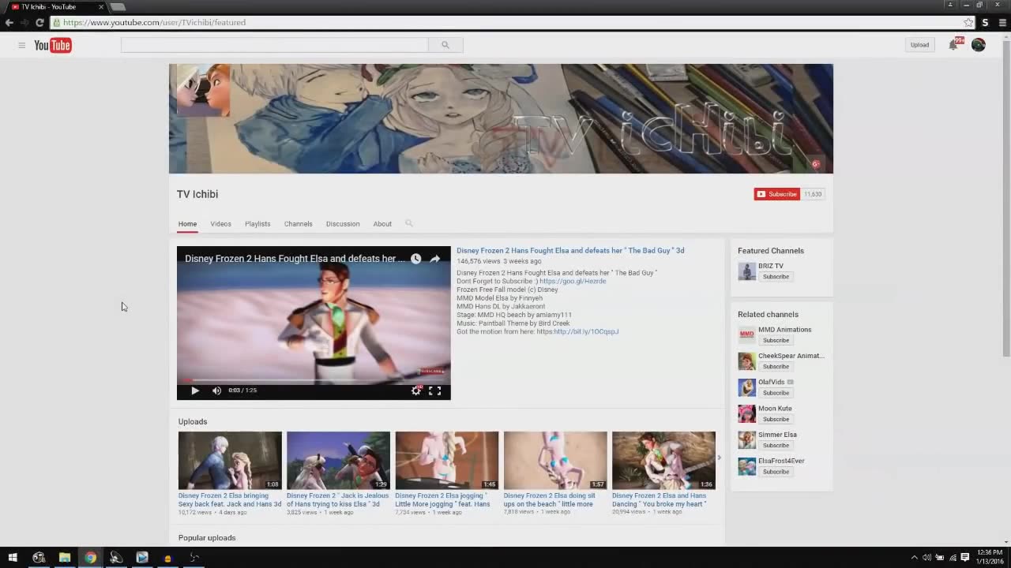Open the system volume control icon
Image resolution: width=1011 pixels, height=568 pixels.
pos(927,558)
